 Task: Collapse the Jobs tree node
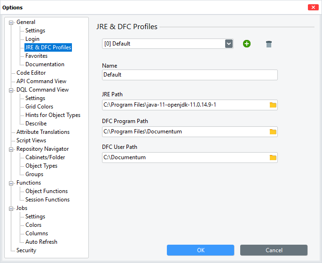point(12,208)
